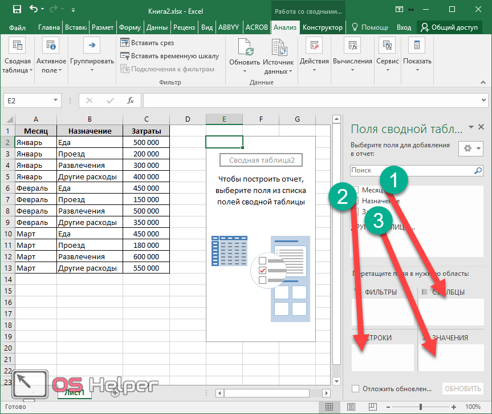Open the Файл menu tab
This screenshot has height=414, width=492.
pyautogui.click(x=17, y=27)
